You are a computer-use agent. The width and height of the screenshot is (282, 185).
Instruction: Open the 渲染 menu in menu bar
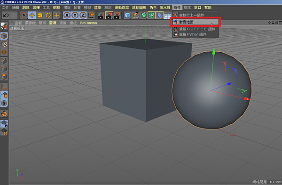pos(98,8)
